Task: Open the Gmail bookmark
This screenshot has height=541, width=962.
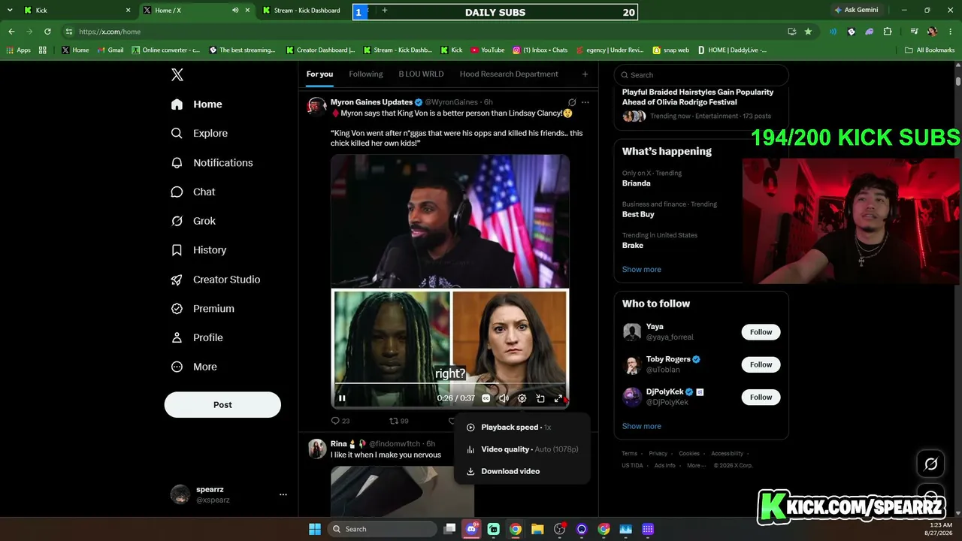Action: pyautogui.click(x=110, y=50)
